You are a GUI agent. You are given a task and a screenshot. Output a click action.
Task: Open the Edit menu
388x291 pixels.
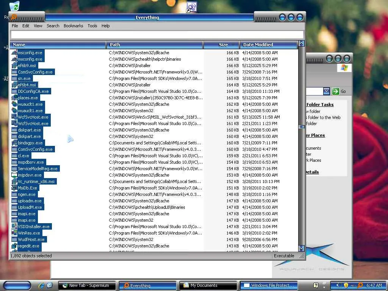pos(25,26)
